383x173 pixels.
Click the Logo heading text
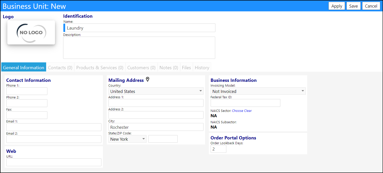[x=8, y=17]
